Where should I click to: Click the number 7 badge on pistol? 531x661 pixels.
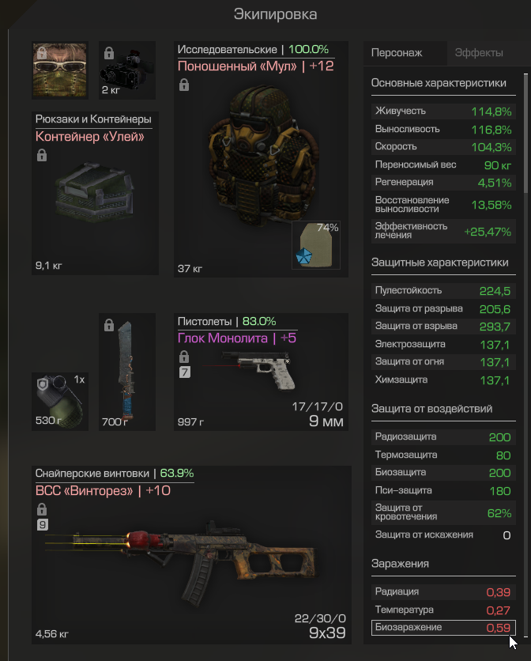click(185, 372)
